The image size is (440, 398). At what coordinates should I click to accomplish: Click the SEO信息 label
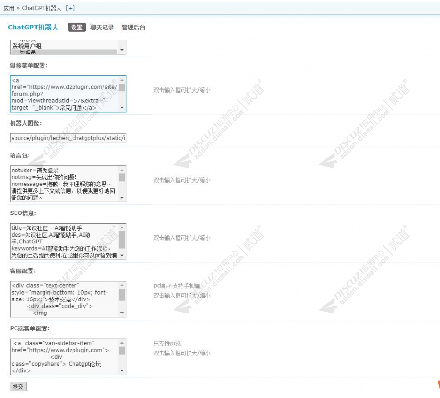23,213
